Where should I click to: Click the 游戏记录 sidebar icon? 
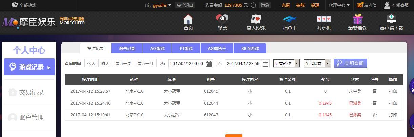click(13, 67)
